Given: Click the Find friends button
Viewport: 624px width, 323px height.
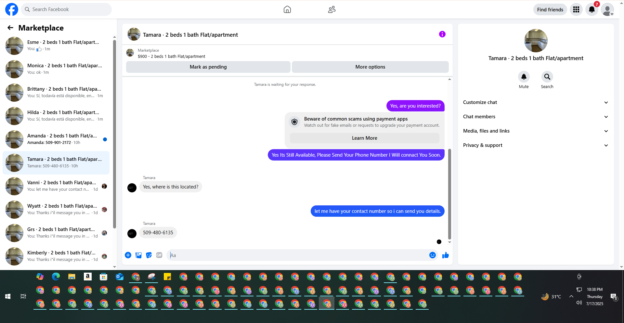Looking at the screenshot, I should click(550, 9).
